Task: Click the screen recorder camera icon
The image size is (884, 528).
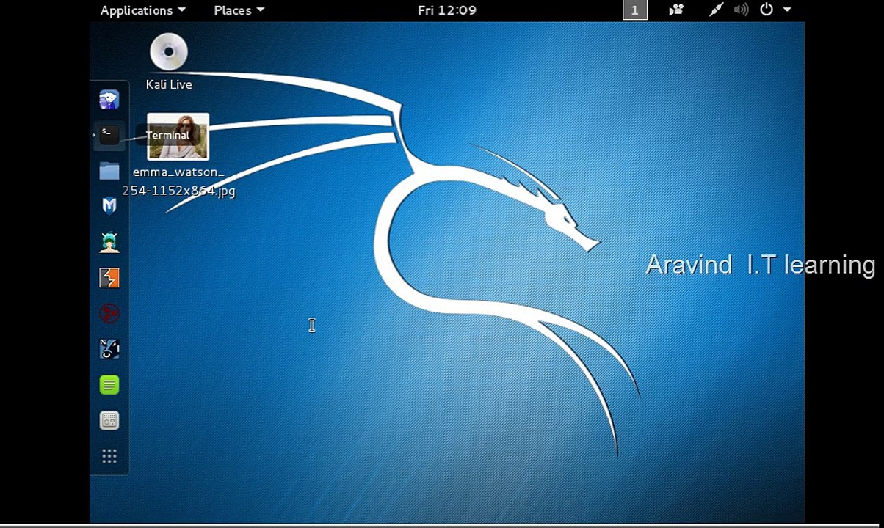Action: click(676, 10)
